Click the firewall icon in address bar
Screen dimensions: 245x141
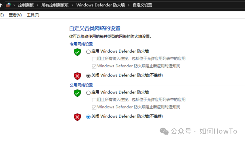tap(8, 5)
